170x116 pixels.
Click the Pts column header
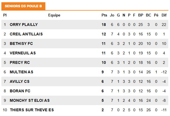[x=104, y=15]
